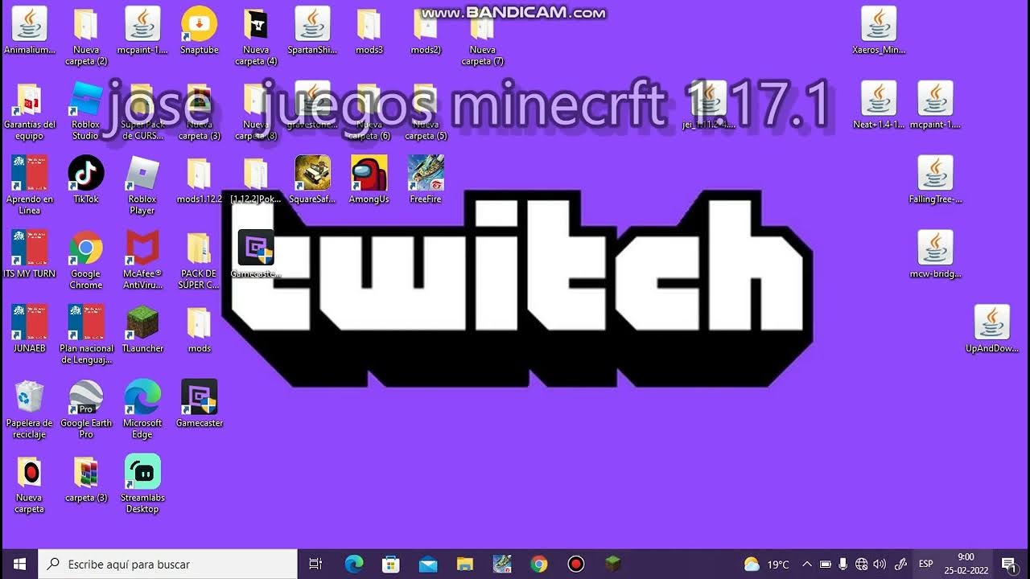Open the mods1.12.2 folder
Viewport: 1030px width, 579px height.
[199, 174]
